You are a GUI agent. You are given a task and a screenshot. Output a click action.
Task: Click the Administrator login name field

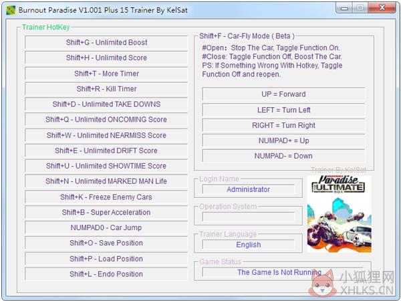point(248,189)
